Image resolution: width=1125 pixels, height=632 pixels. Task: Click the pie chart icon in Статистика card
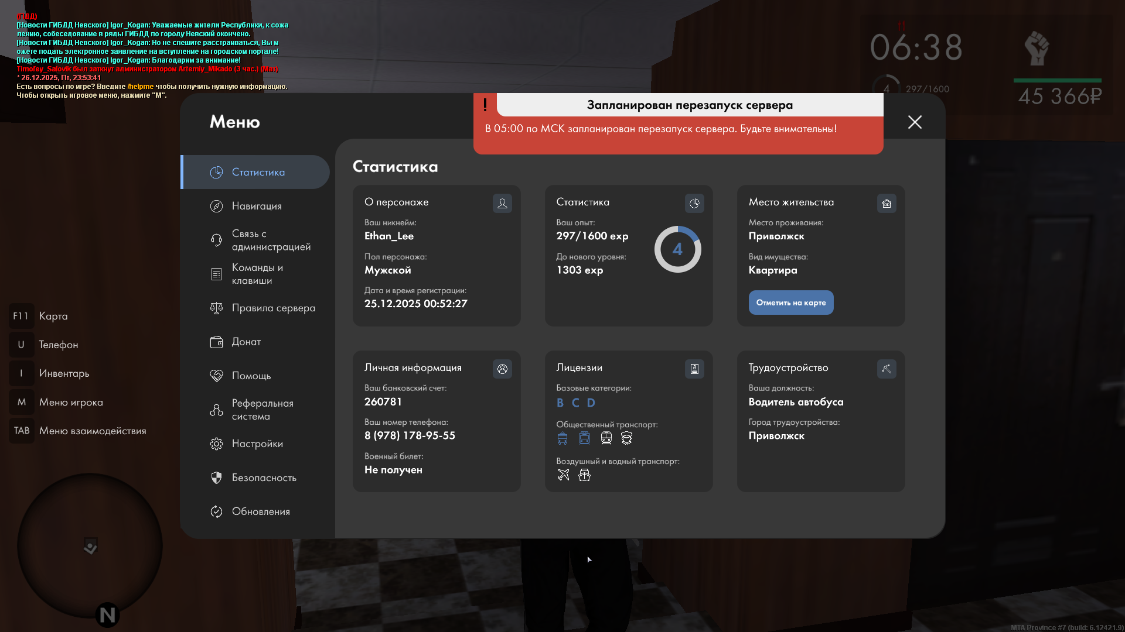click(x=694, y=203)
